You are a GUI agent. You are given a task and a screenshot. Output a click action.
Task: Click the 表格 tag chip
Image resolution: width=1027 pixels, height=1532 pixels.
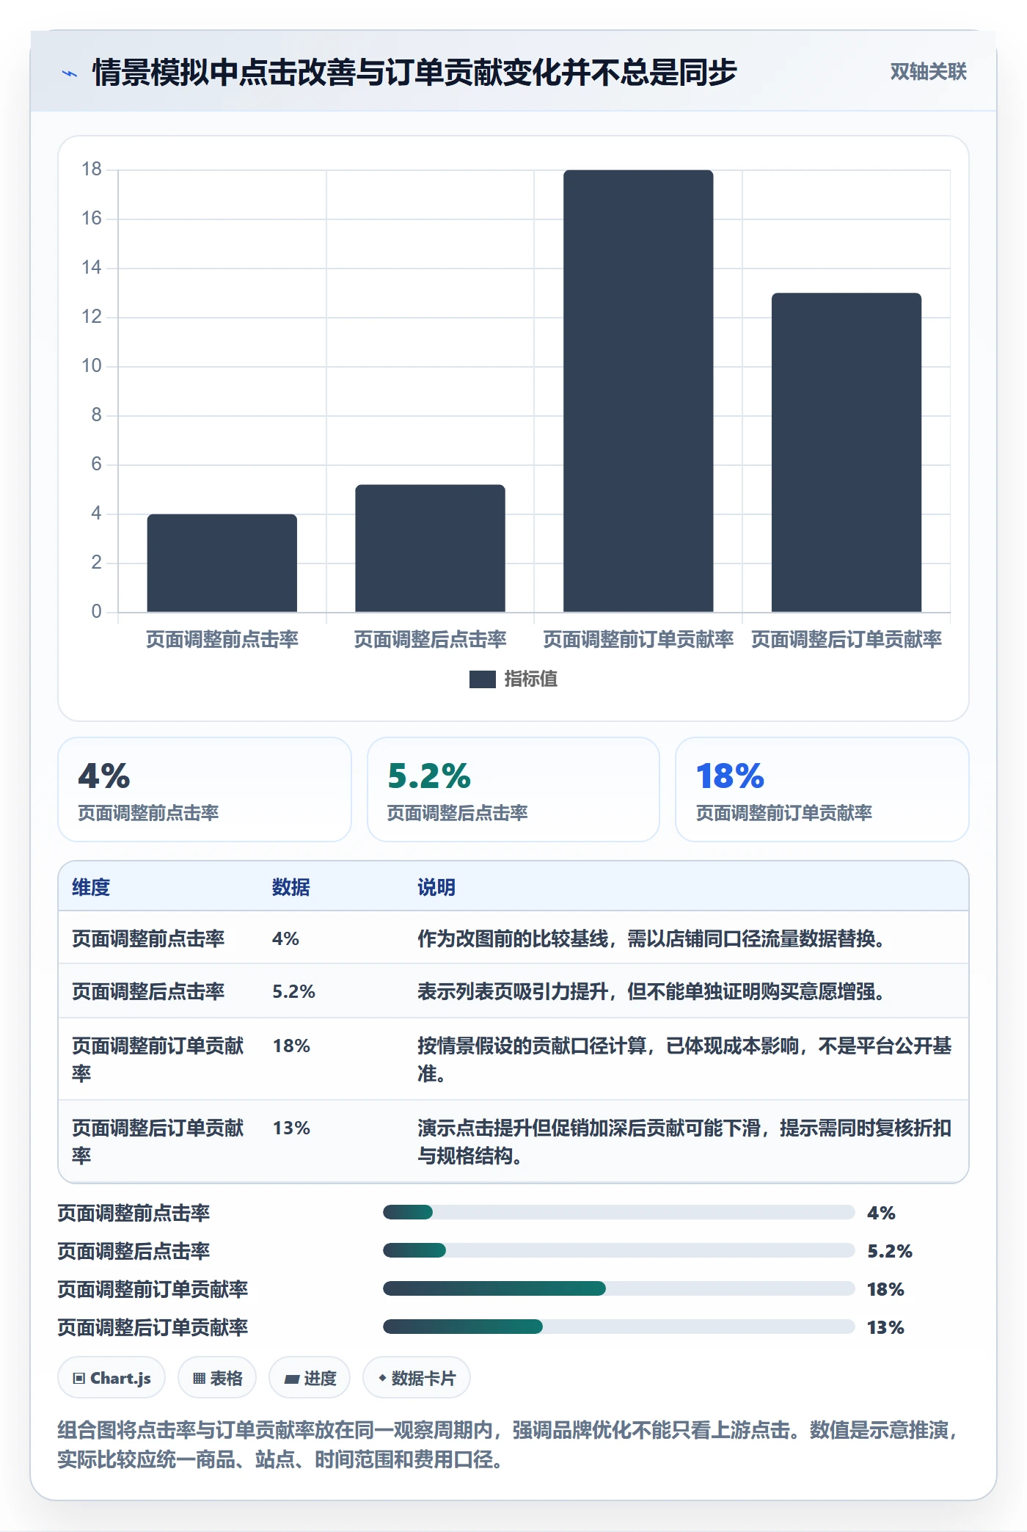point(217,1378)
